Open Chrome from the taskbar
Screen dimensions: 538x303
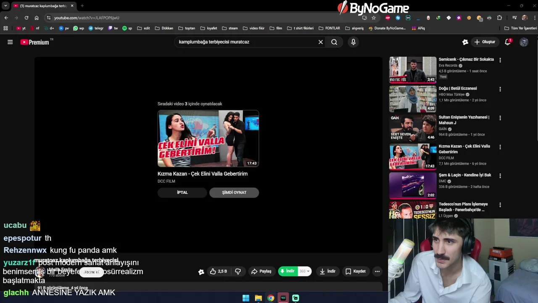tap(271, 298)
